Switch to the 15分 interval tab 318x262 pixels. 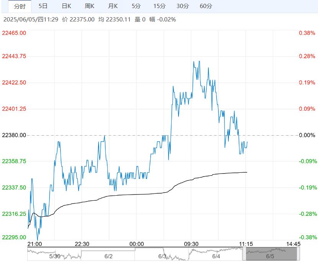click(159, 6)
